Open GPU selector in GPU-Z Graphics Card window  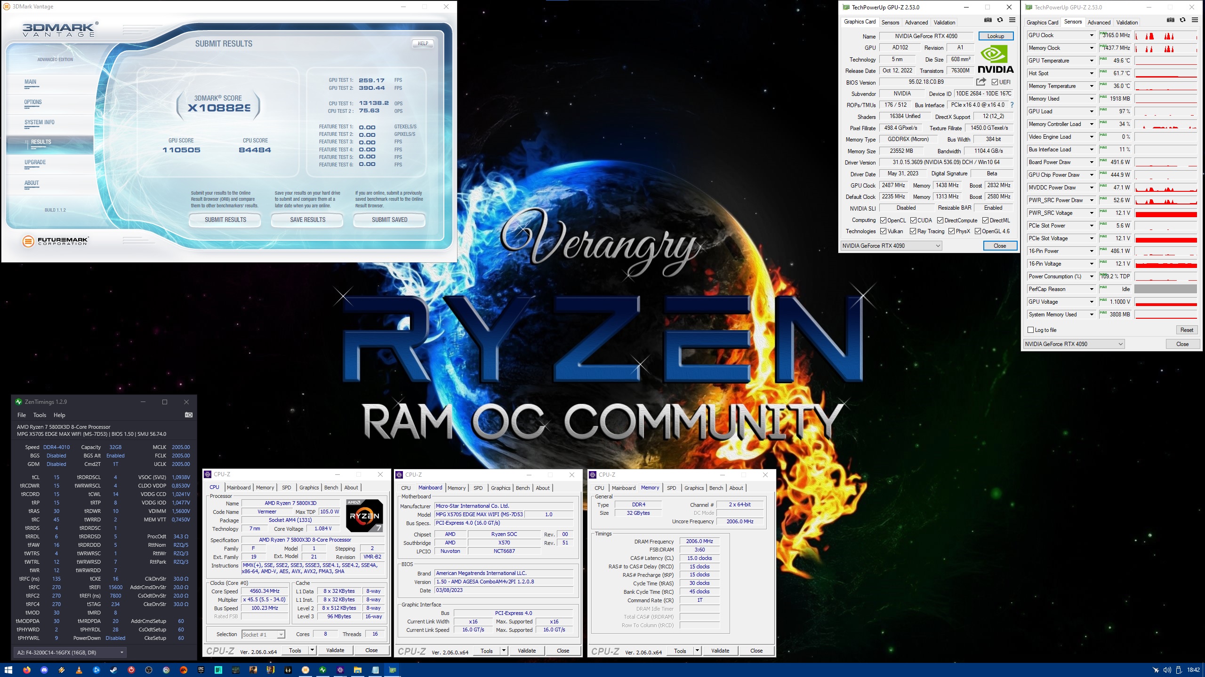point(891,246)
